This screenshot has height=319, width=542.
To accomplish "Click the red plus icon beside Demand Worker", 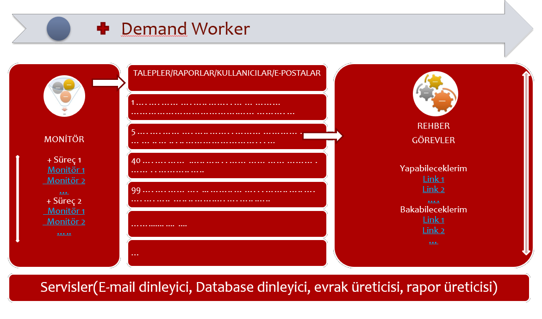I will coord(103,29).
